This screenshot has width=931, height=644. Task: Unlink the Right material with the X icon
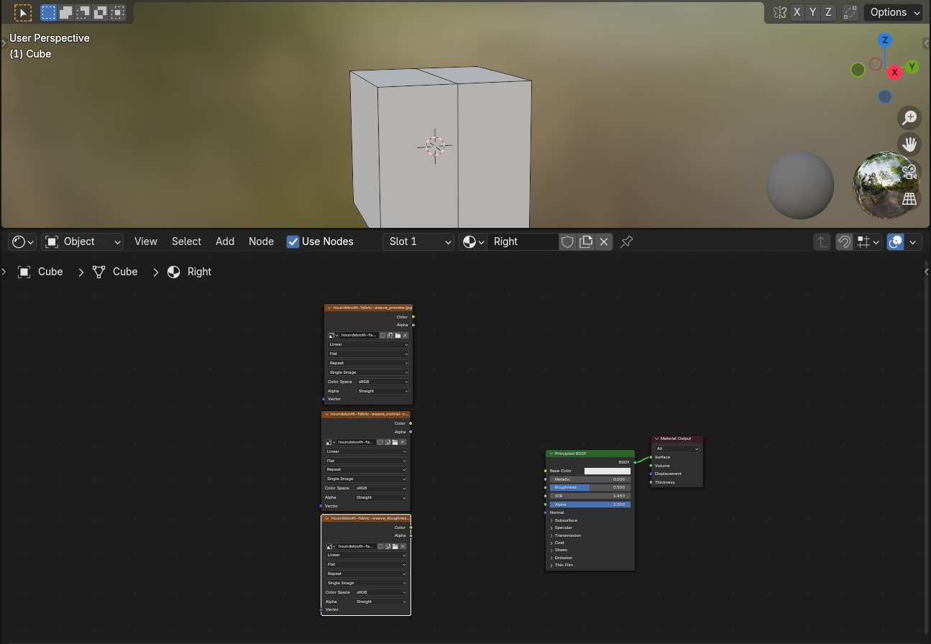point(604,241)
